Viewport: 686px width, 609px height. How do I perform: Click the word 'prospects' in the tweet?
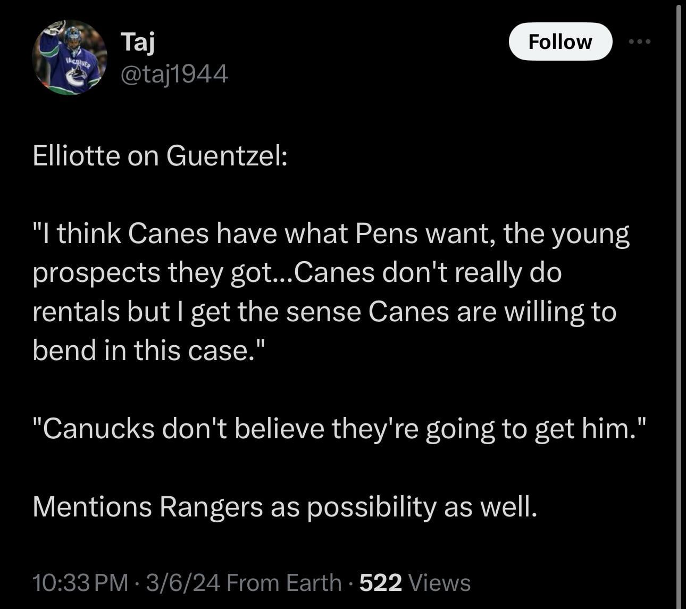click(96, 273)
